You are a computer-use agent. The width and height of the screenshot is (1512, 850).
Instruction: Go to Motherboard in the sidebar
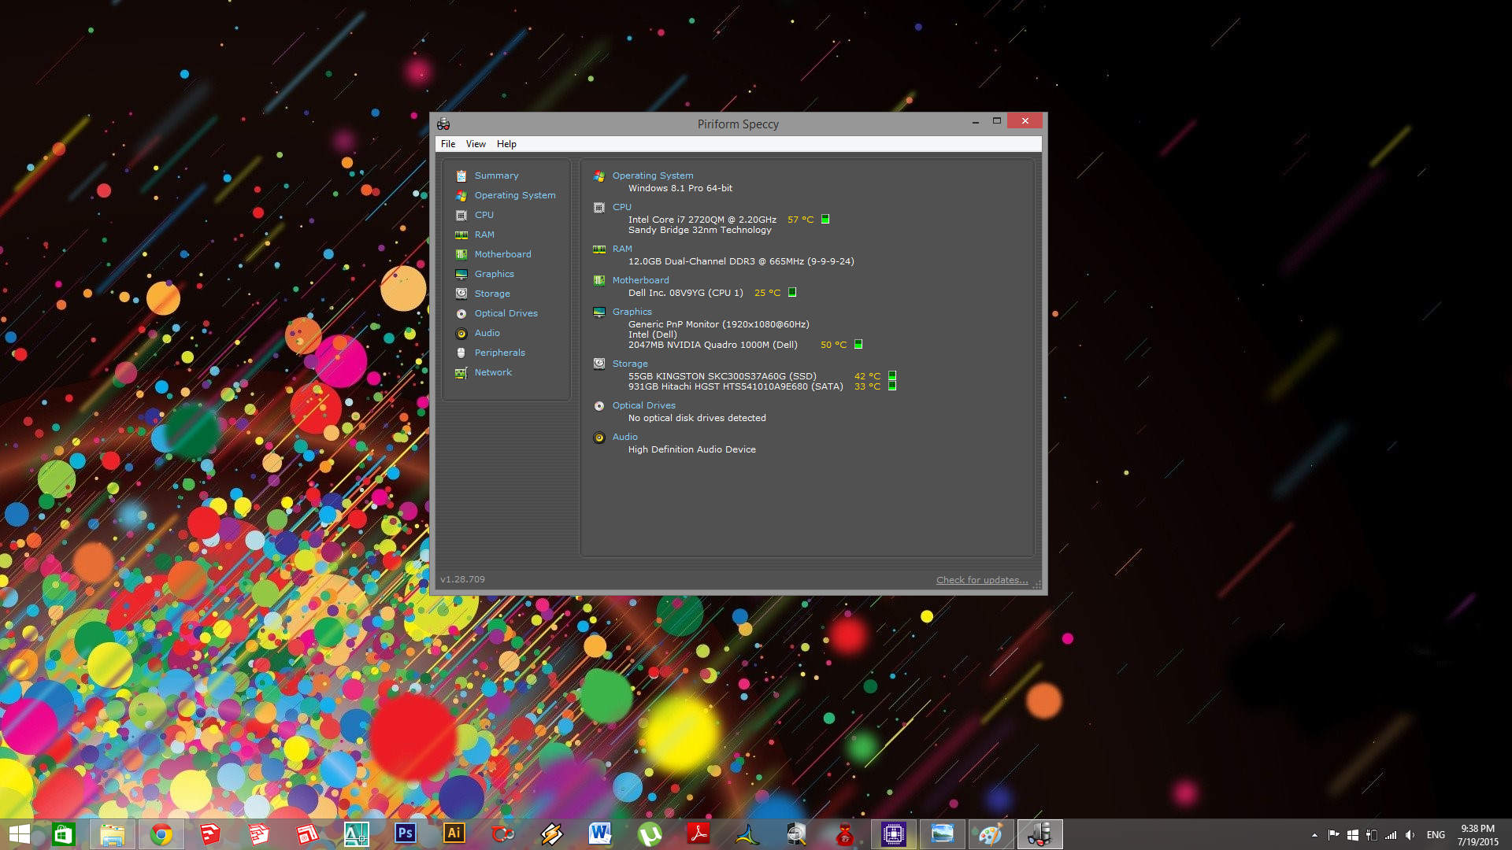[x=502, y=254]
